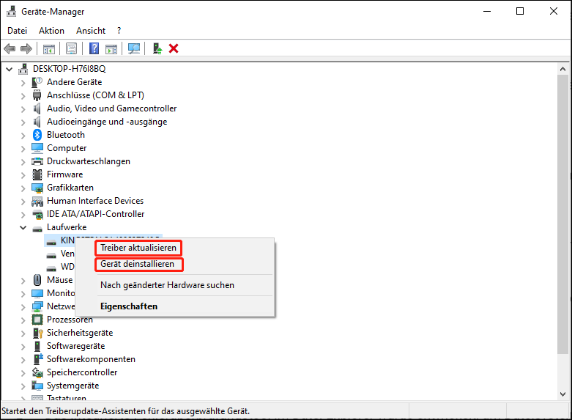Click the Speichercontroller icon
Screen dimensions: 572x420
37,372
